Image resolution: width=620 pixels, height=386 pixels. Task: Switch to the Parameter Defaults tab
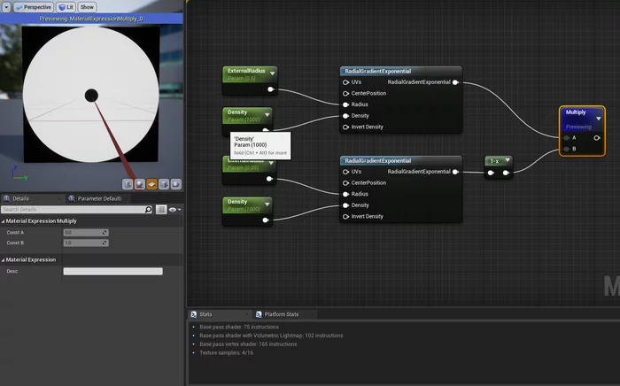pyautogui.click(x=99, y=198)
